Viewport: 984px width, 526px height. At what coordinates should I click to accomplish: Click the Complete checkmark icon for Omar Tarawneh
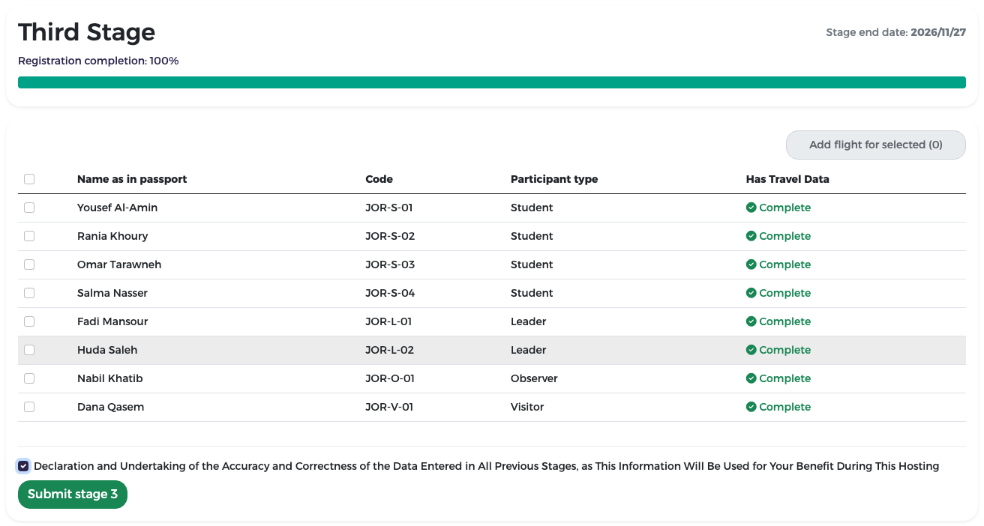[751, 264]
